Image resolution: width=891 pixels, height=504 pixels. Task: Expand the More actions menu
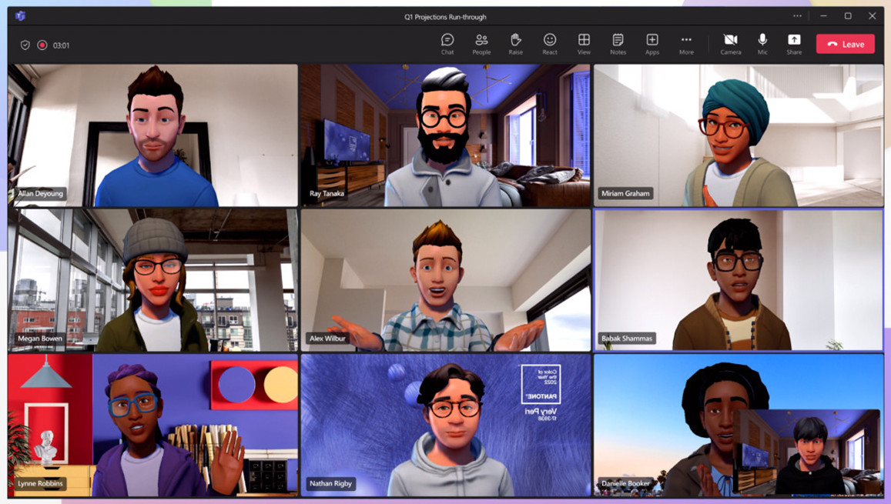[x=686, y=44]
